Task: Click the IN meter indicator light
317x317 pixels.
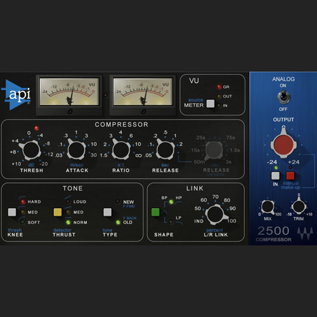Action: 219,105
